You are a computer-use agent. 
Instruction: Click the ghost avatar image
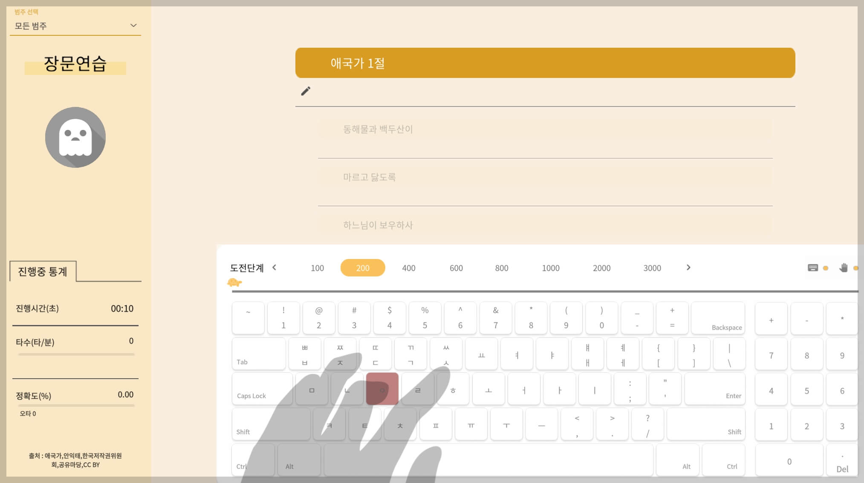pyautogui.click(x=75, y=137)
